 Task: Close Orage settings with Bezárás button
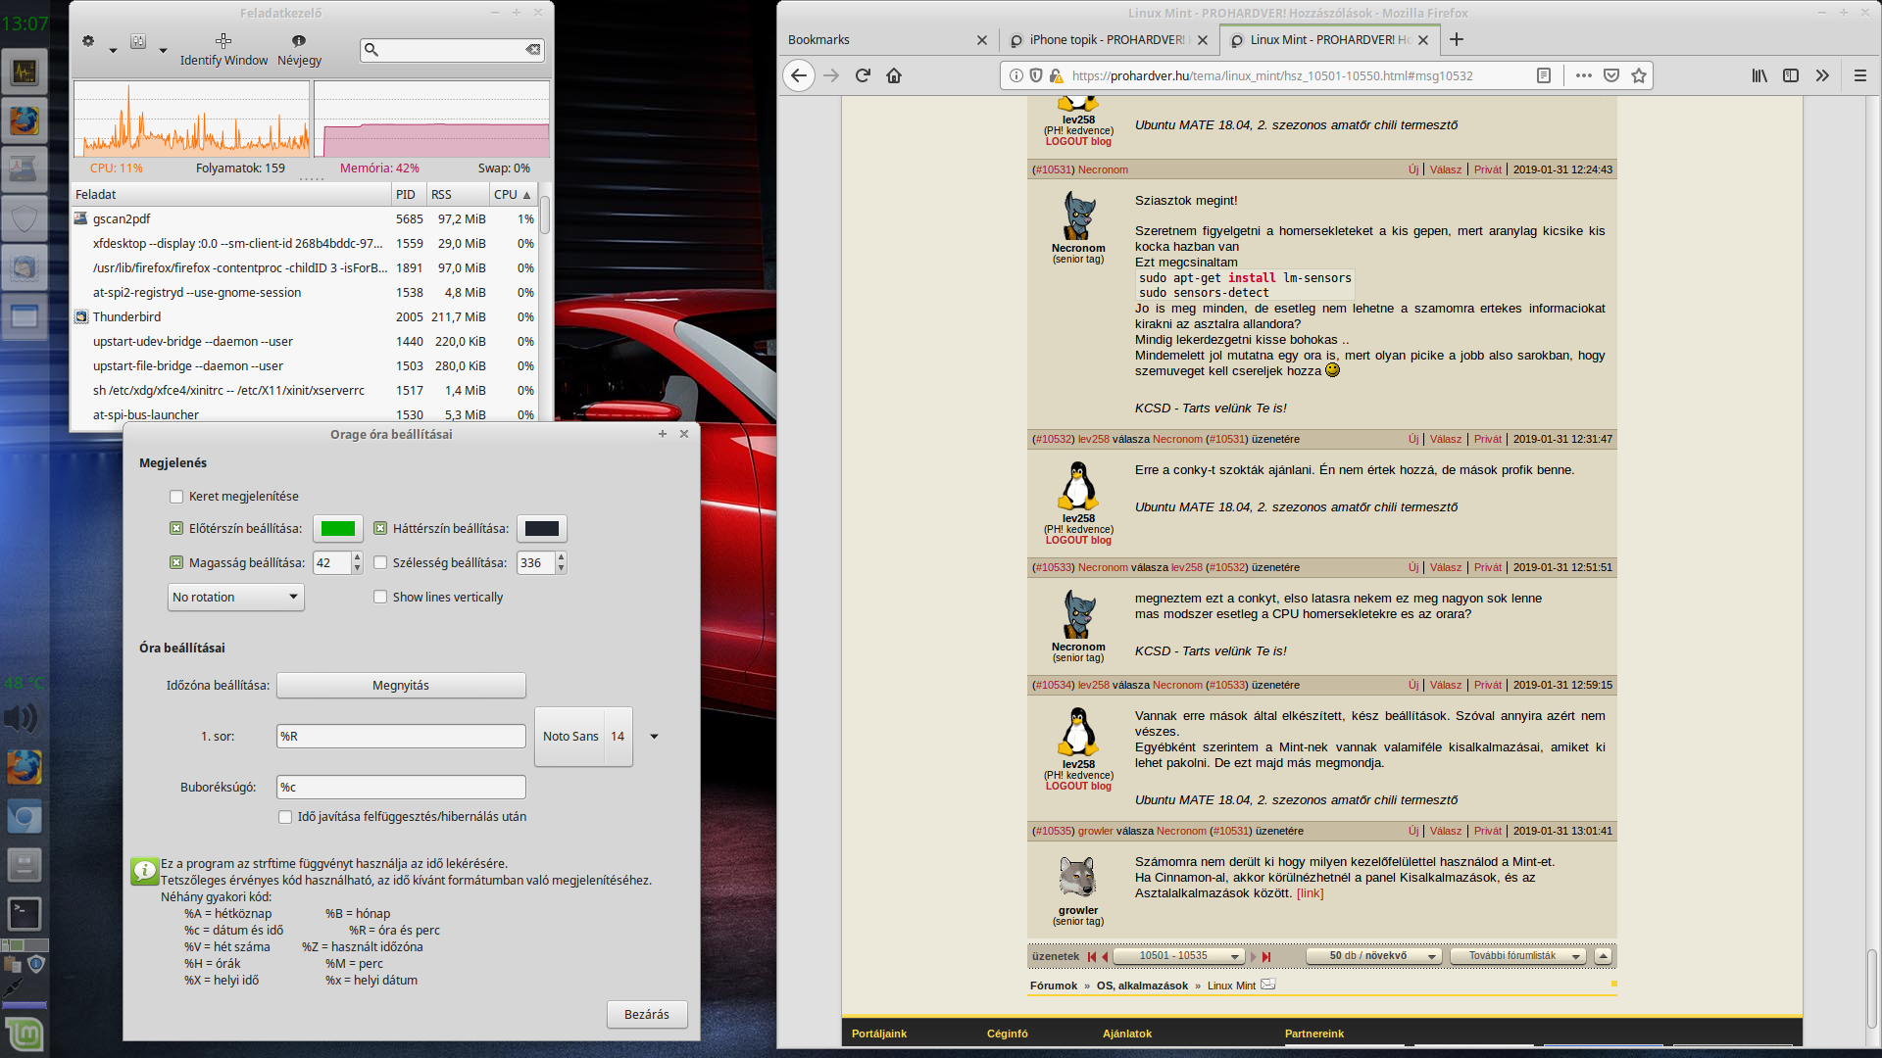pos(647,1014)
